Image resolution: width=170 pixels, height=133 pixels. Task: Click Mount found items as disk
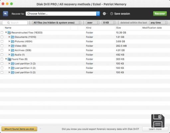click(x=19, y=129)
